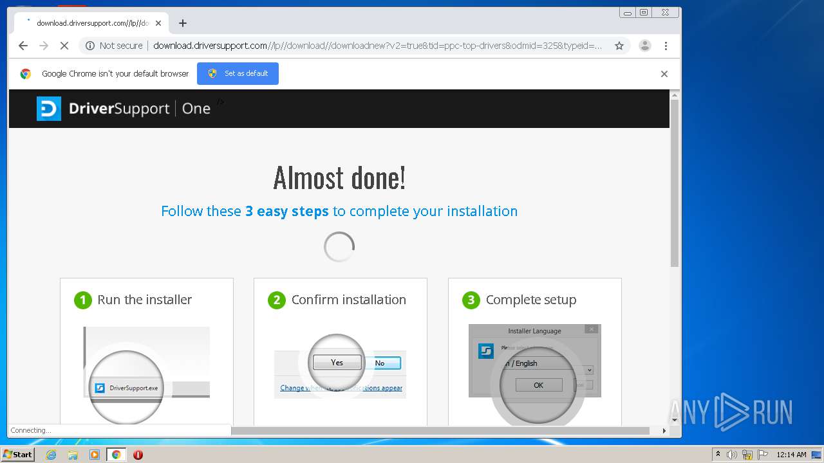Open Windows Explorer folder from taskbar
The height and width of the screenshot is (463, 824).
73,455
